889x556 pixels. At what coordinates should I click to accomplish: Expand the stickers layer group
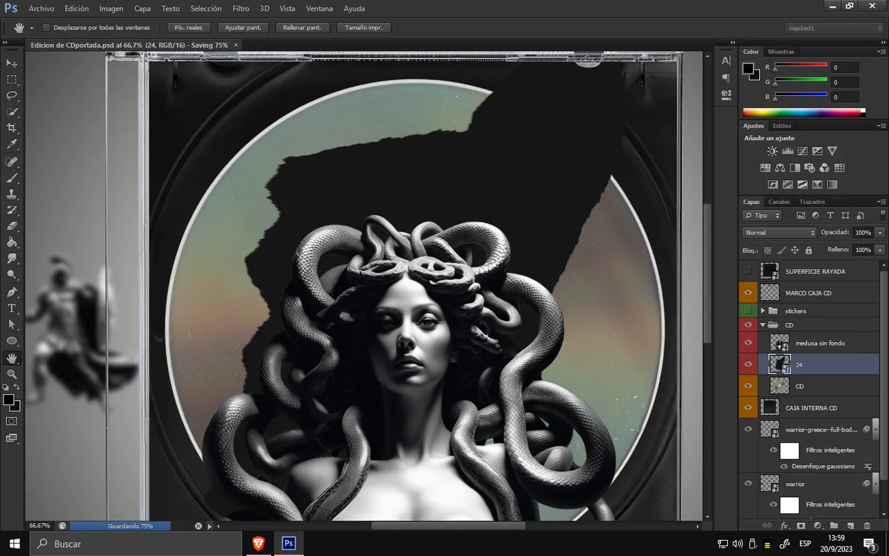coord(763,311)
